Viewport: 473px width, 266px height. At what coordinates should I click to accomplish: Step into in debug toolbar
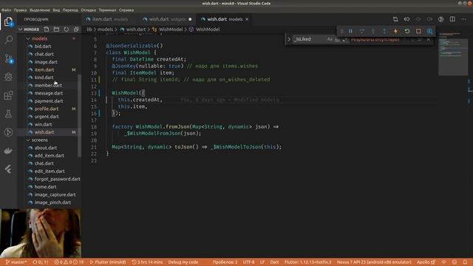[373, 31]
